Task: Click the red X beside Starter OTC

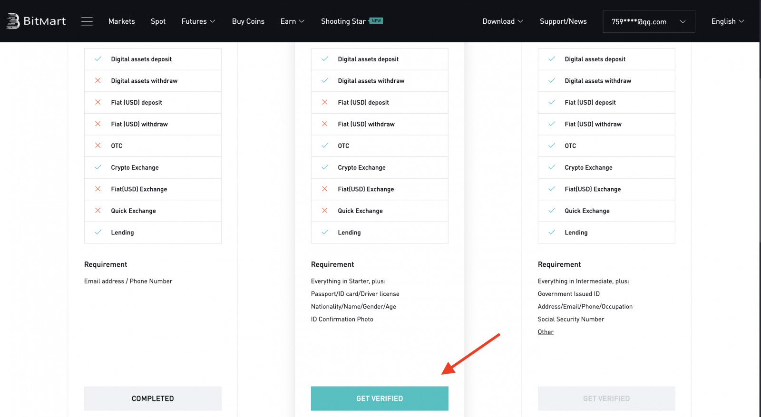Action: (x=98, y=145)
